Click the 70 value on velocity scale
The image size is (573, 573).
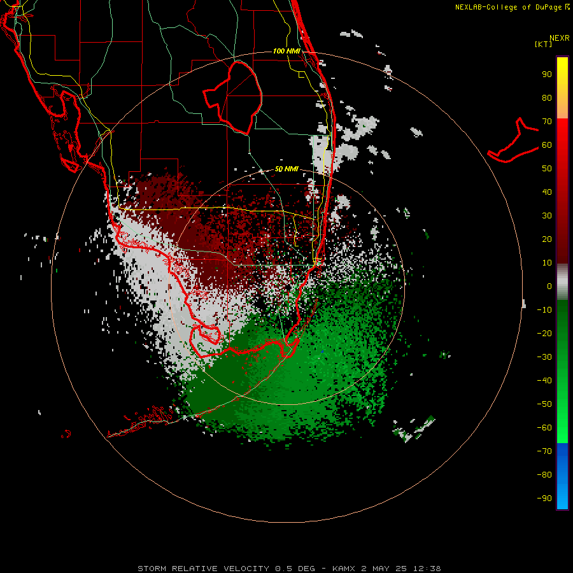[547, 122]
